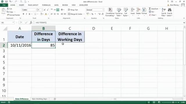Image resolution: width=186 pixels, height=104 pixels.
Task: Switch to the REVIEW tab
Action: [x=65, y=5]
